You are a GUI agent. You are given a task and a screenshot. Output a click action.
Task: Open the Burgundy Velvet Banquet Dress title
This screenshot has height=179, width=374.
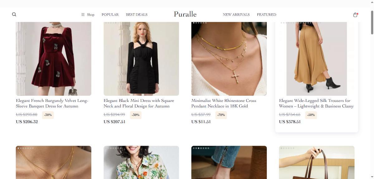tap(52, 103)
